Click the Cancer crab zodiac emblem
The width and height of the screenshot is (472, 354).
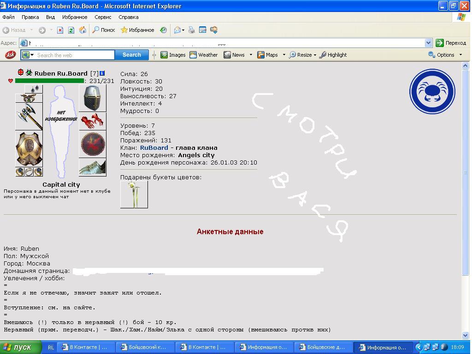tap(432, 92)
